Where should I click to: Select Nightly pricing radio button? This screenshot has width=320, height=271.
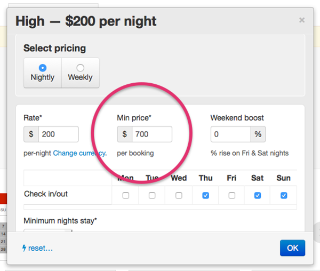[x=43, y=68]
